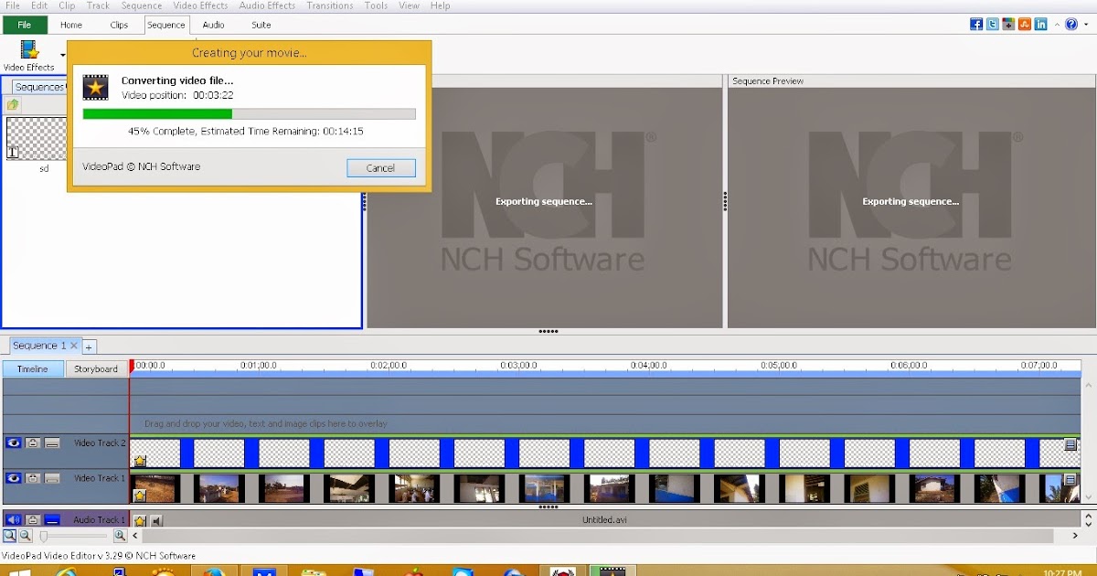Expand the Video Effects dropdown arrow
Viewport: 1097px width, 576px height.
click(63, 55)
